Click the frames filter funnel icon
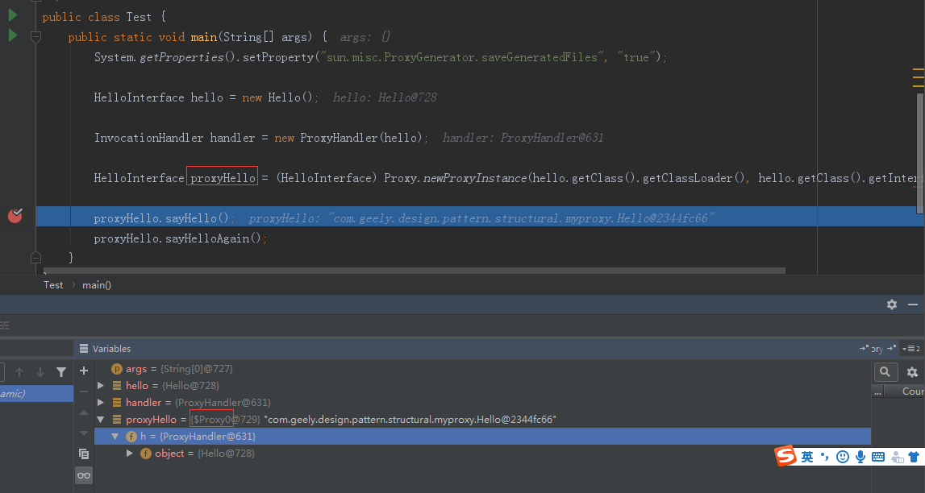This screenshot has width=925, height=493. click(61, 372)
